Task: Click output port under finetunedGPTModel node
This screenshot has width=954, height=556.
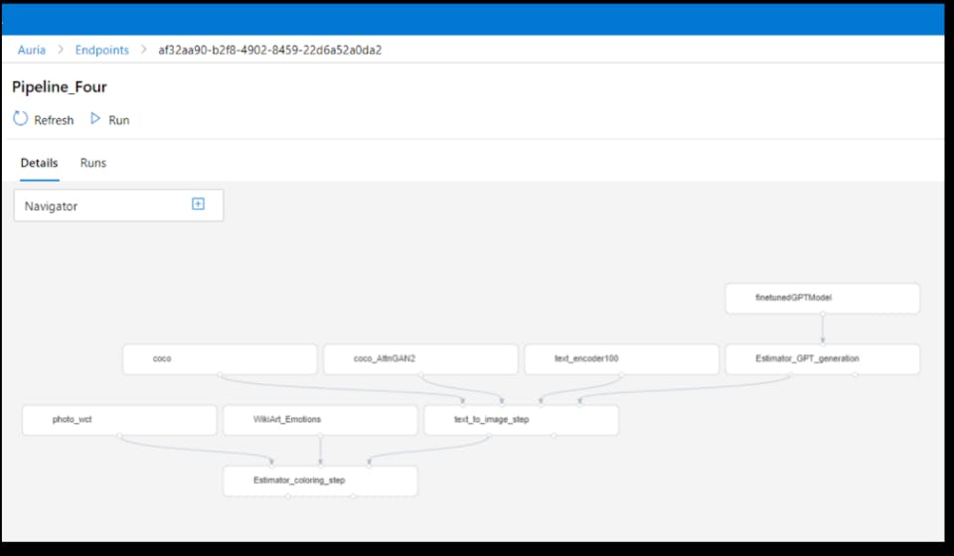Action: pos(823,314)
